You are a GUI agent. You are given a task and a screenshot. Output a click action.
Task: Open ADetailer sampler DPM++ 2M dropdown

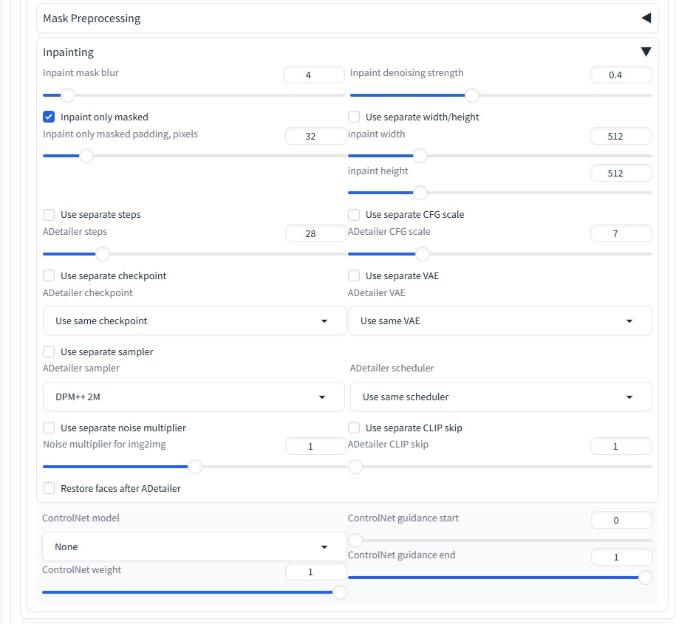(x=192, y=397)
